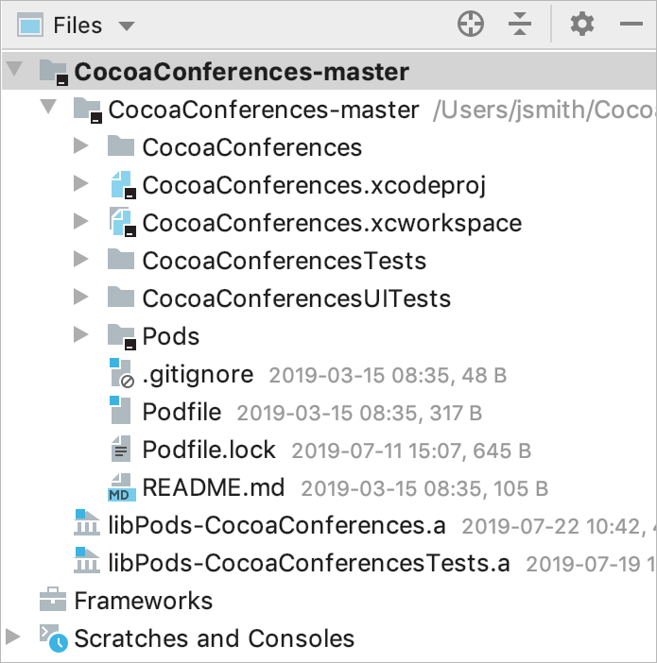
Task: Select the Podfile file
Action: tap(182, 412)
